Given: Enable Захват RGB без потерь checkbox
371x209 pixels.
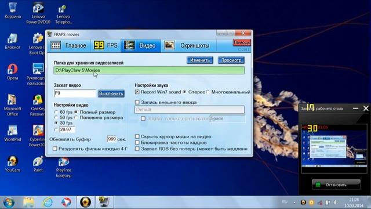Looking at the screenshot, I should (x=137, y=149).
